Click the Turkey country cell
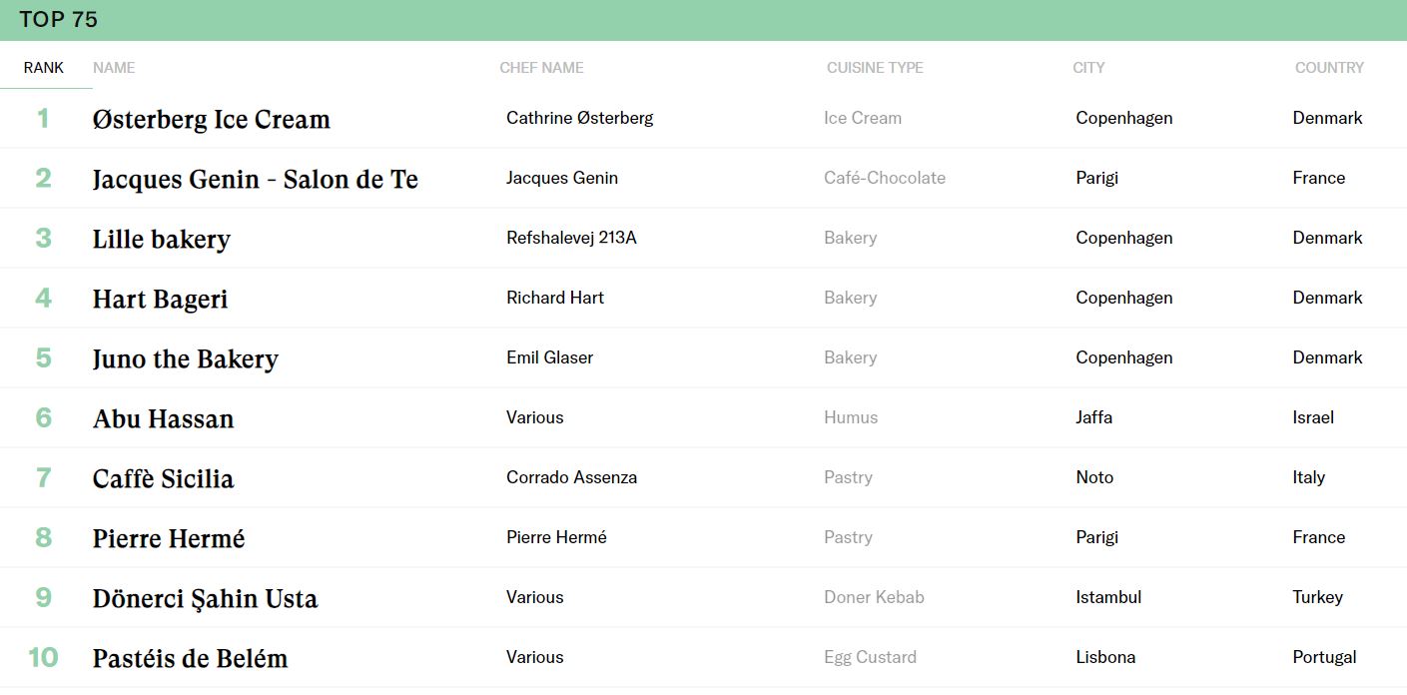This screenshot has width=1407, height=695. [x=1317, y=597]
